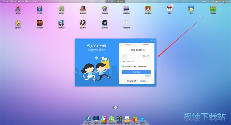
Task: Open the 关机 shutdown dropdown in top bar
Action: [227, 1]
